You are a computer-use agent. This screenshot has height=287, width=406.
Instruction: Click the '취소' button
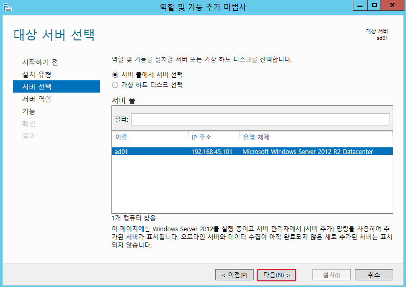[374, 275]
